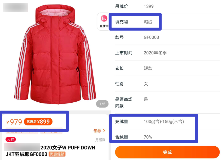Click the 领券 get coupon link
The image size is (224, 160).
(99, 131)
